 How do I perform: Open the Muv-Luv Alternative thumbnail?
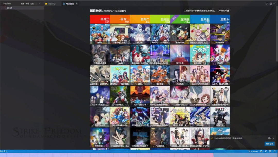click(160, 34)
